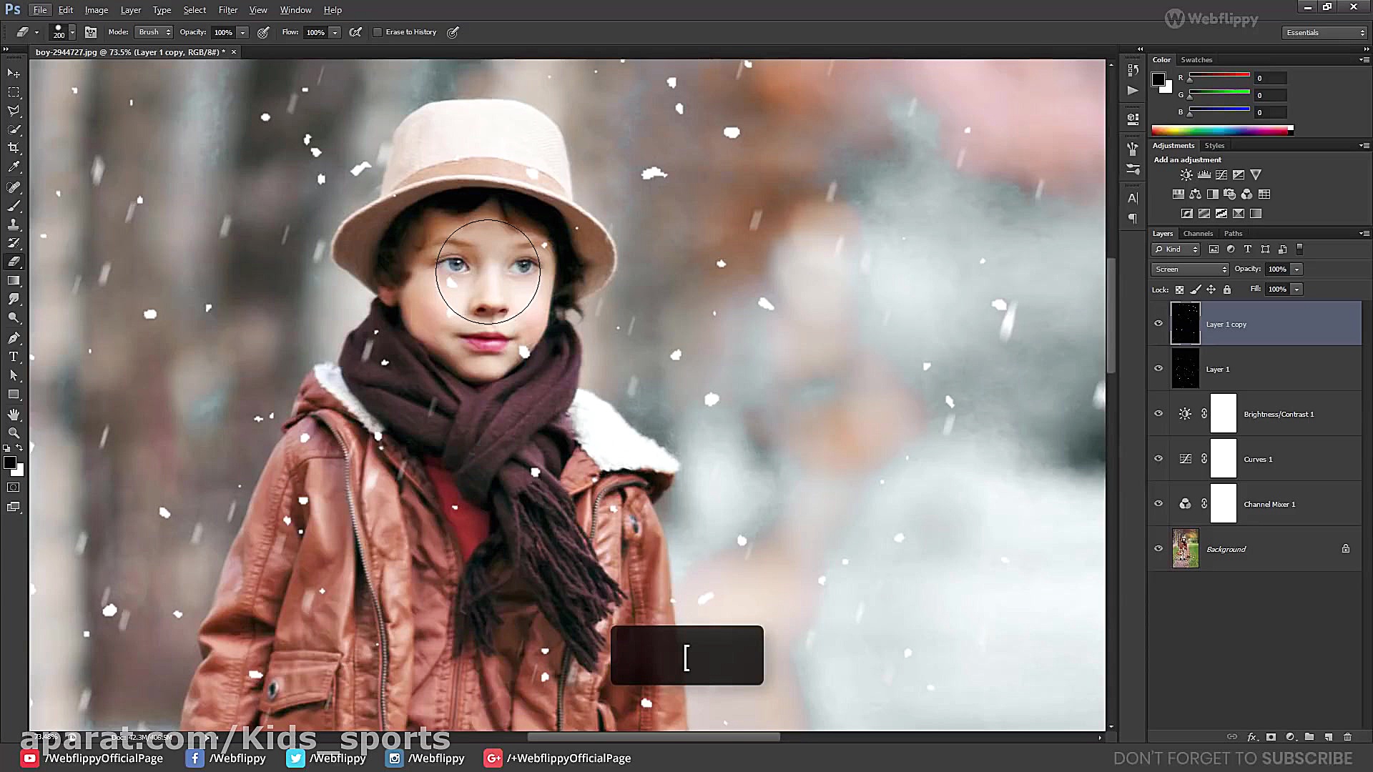Open the Filter menu

tap(227, 10)
